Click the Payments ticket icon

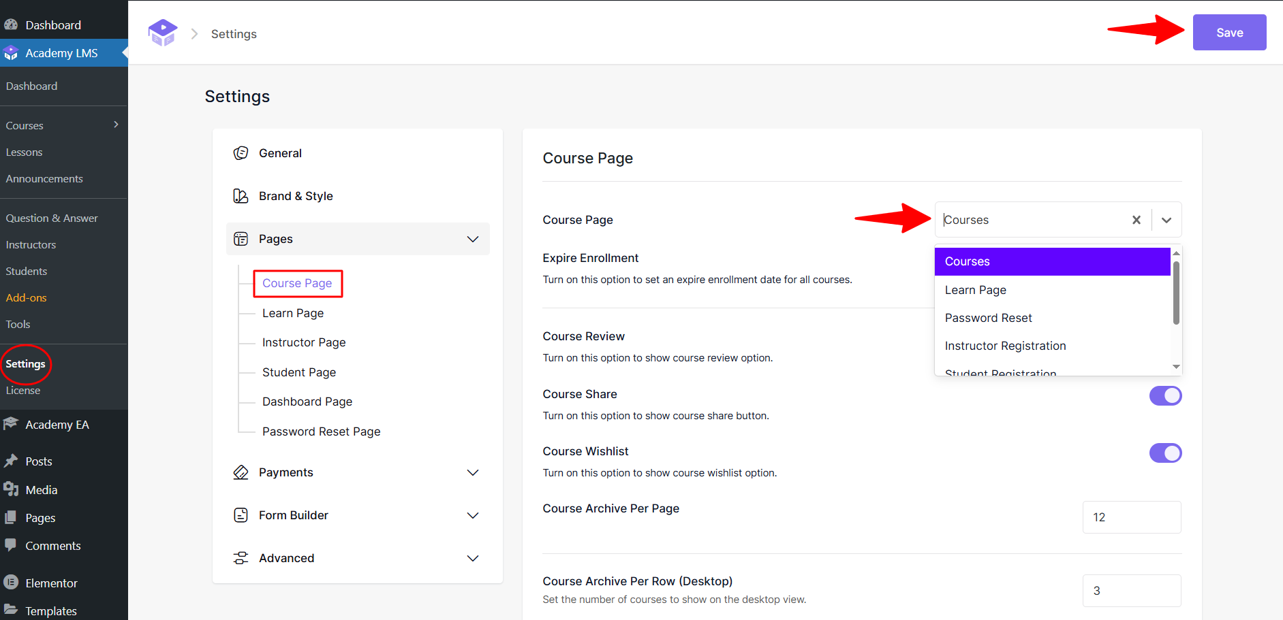(x=241, y=472)
